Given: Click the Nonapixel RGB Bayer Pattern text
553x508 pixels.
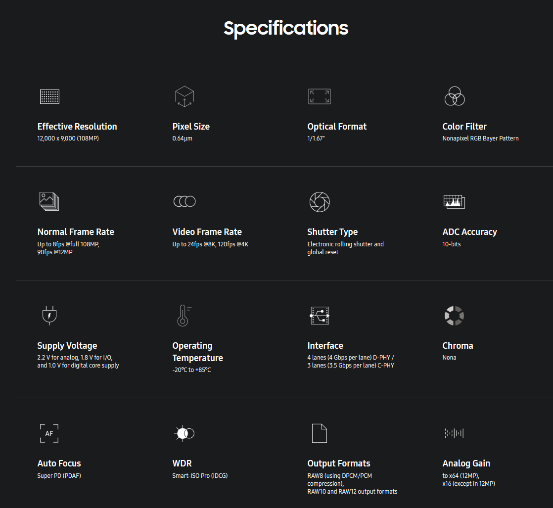Looking at the screenshot, I should coord(480,139).
